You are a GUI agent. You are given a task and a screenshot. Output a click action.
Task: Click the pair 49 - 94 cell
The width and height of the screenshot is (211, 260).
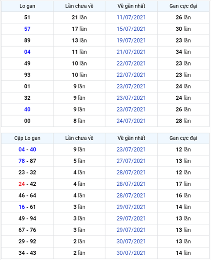(x=27, y=218)
